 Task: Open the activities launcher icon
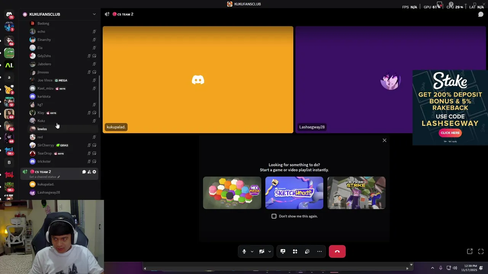295,252
